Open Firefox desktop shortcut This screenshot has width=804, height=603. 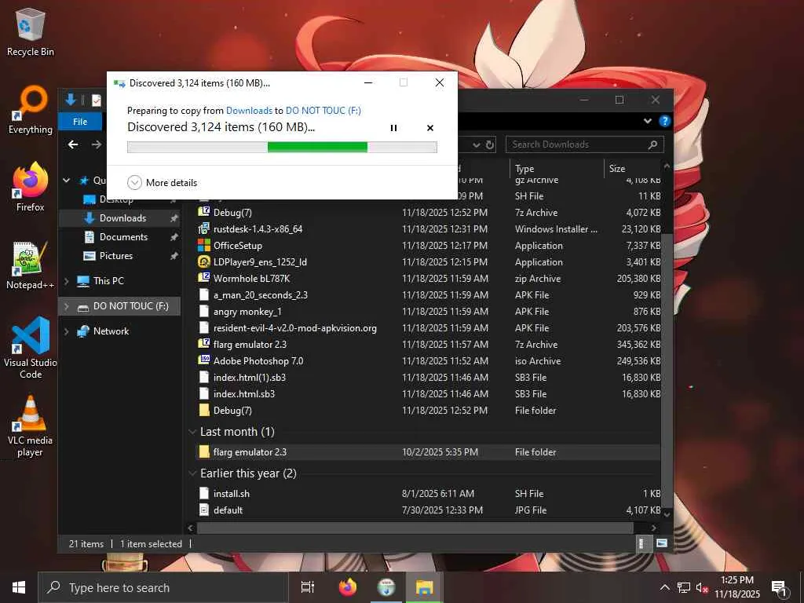tap(31, 187)
